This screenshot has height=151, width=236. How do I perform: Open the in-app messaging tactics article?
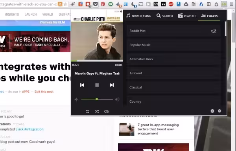tap(158, 129)
